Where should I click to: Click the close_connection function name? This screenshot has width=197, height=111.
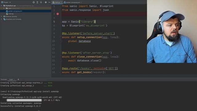pyautogui.click(x=89, y=57)
